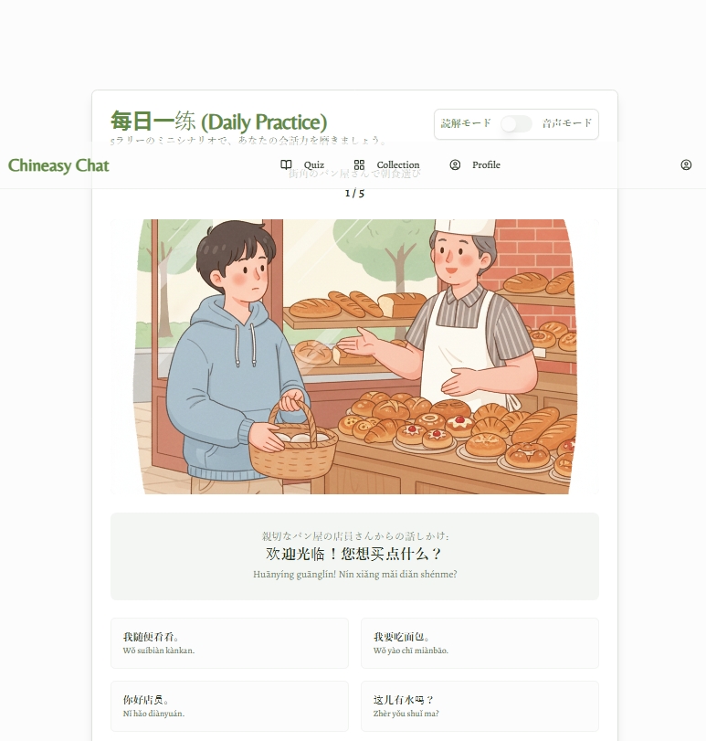Click the Quiz book icon
706x741 pixels.
(286, 164)
